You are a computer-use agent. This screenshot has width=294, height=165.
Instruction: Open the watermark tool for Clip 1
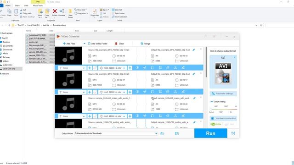(175, 67)
